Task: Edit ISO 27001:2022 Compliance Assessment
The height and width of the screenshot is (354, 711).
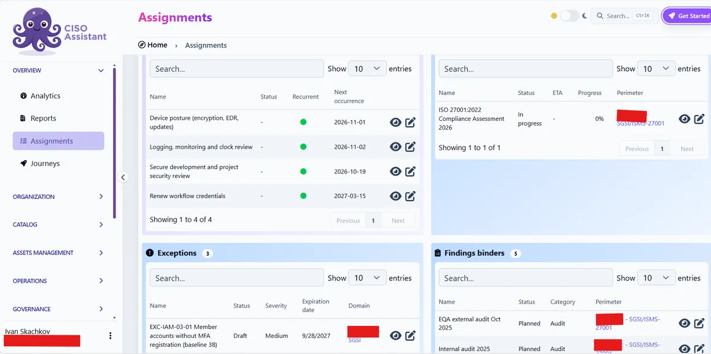Action: tap(699, 119)
